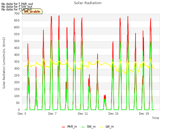The width and height of the screenshot is (176, 132).
Task: Click the 600 y-axis tick label
Action: coord(17,28)
